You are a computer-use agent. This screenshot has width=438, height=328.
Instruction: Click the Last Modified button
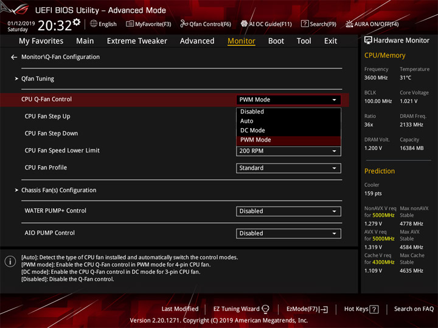click(x=180, y=309)
